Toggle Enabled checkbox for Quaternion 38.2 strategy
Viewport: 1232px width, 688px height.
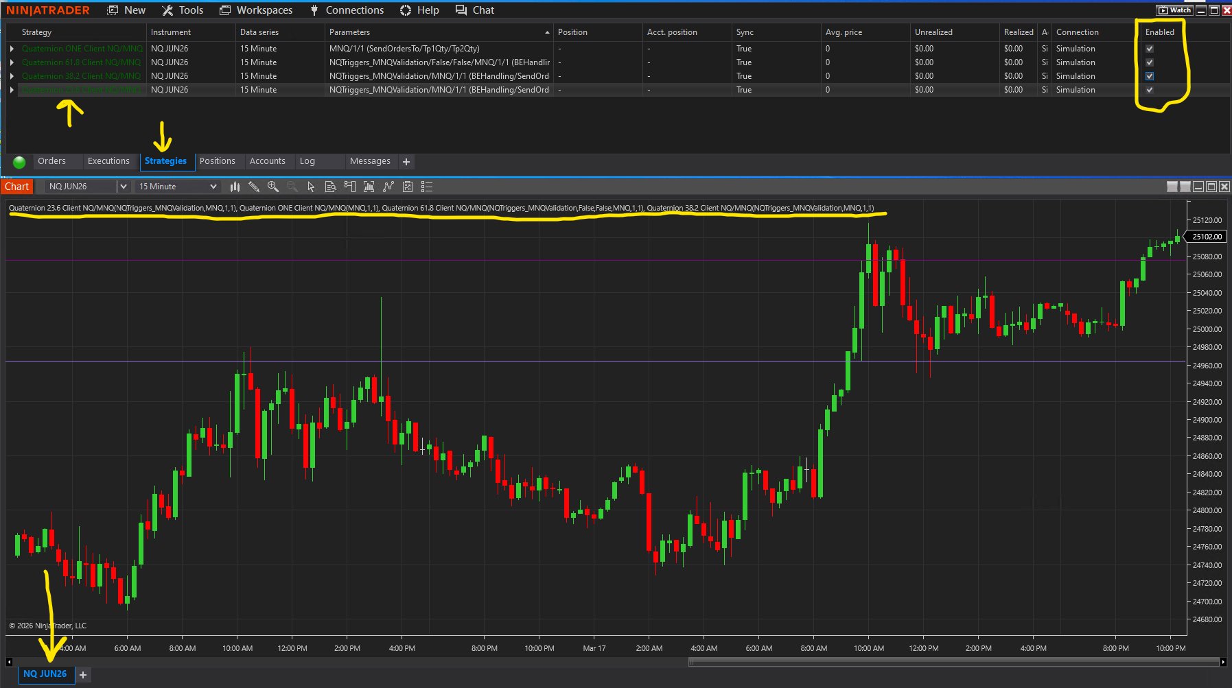[1150, 76]
